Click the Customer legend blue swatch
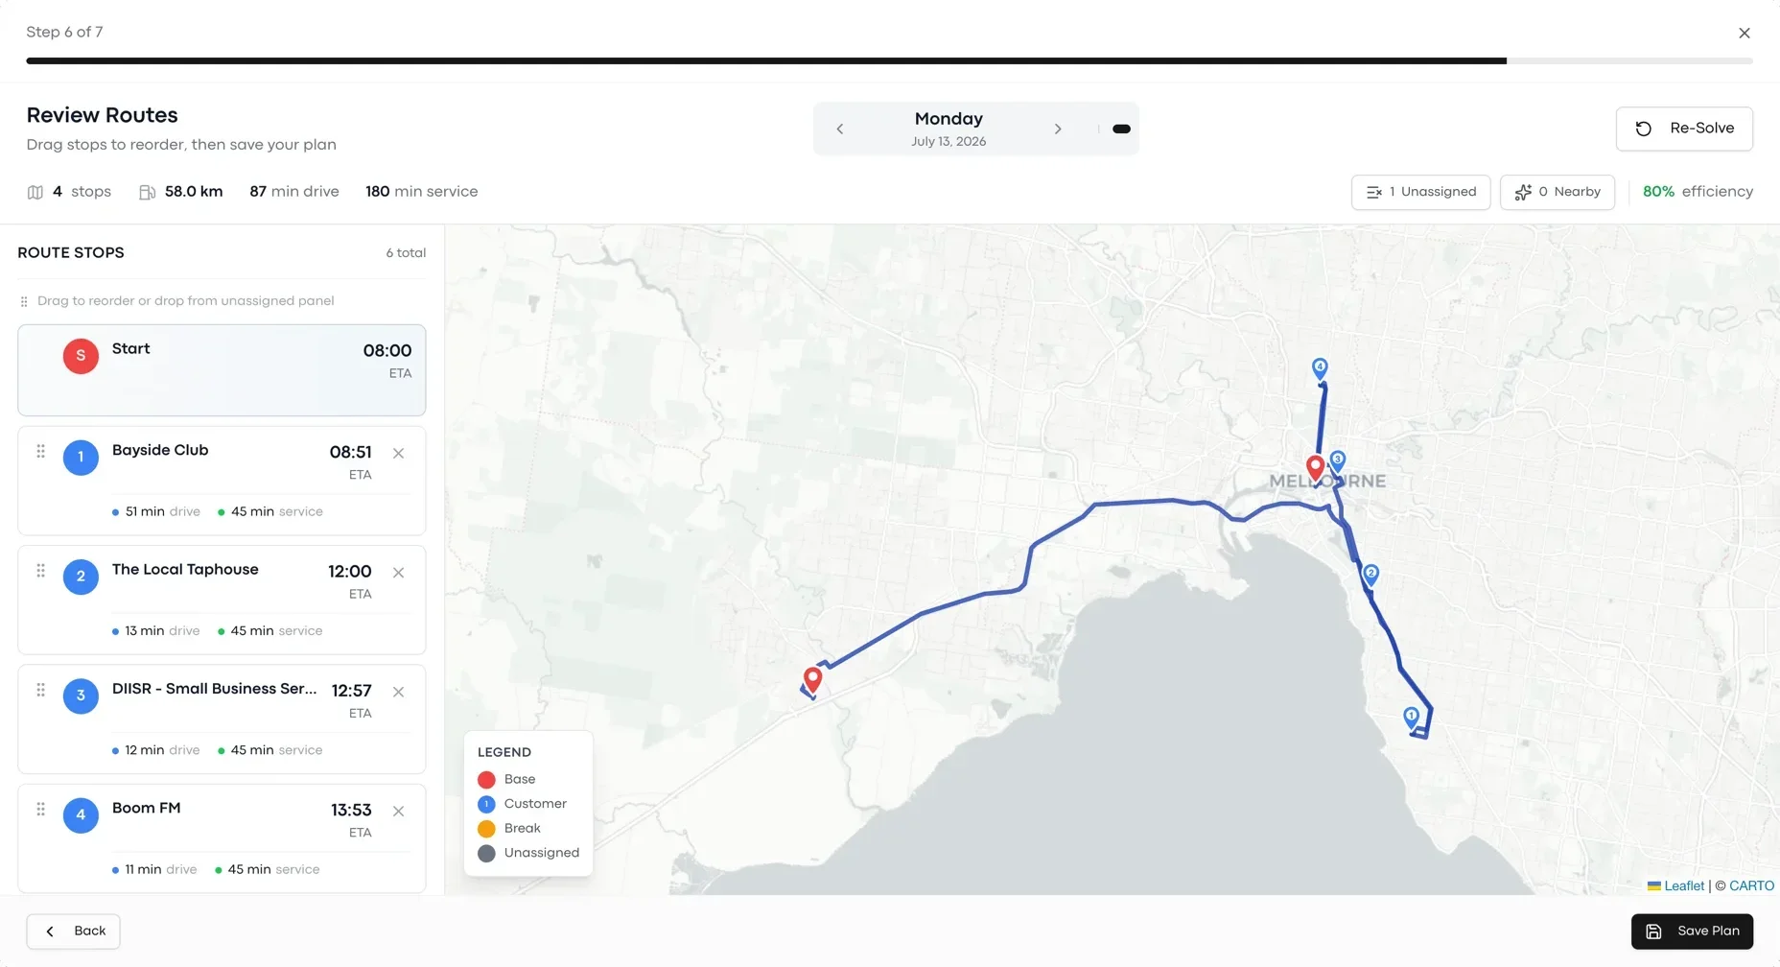 click(x=486, y=804)
